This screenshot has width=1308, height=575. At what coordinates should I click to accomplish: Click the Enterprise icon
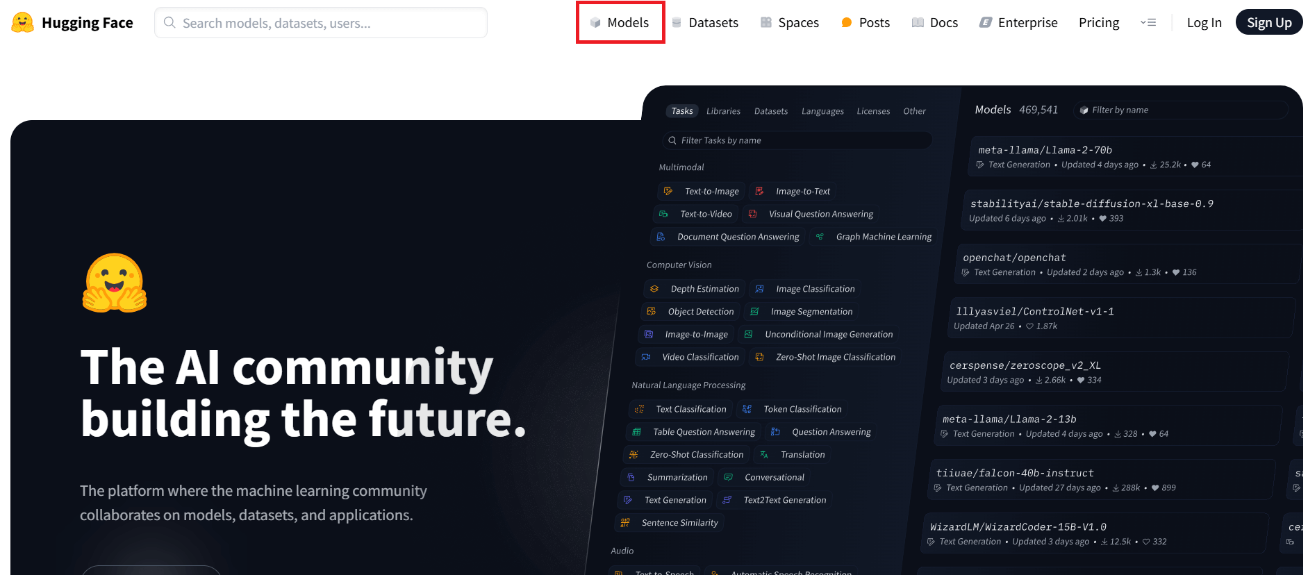pyautogui.click(x=985, y=22)
